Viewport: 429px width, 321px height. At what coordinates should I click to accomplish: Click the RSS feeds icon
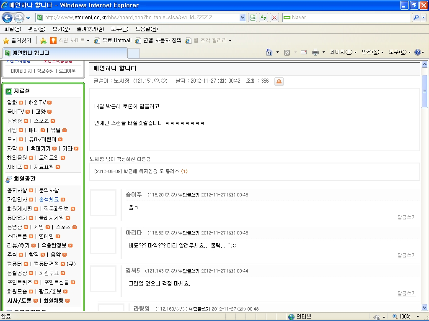point(287,52)
